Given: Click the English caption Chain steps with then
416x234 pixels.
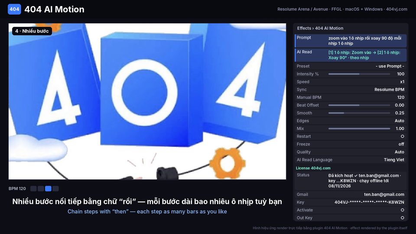Looking at the screenshot, I should pyautogui.click(x=147, y=211).
